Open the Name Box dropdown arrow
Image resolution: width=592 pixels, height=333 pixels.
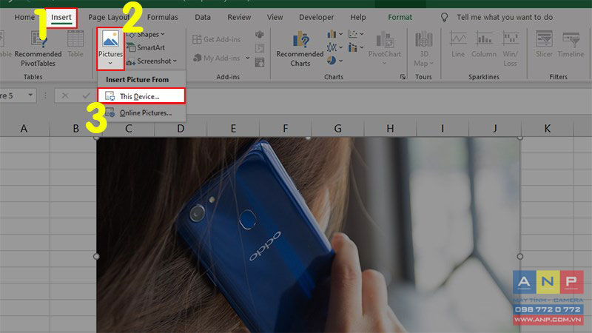[x=30, y=95]
